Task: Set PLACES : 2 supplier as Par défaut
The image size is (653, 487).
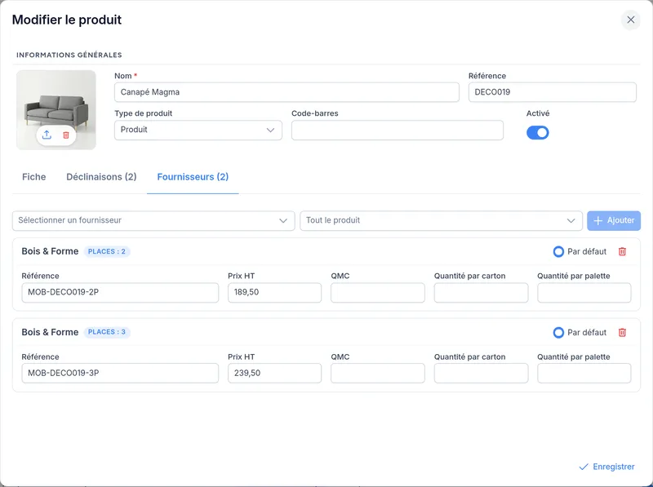Action: (x=558, y=251)
